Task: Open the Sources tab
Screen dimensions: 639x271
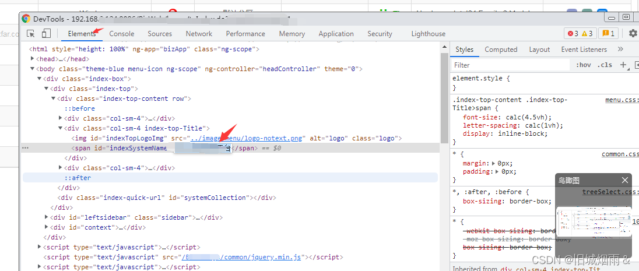Action: pyautogui.click(x=160, y=34)
